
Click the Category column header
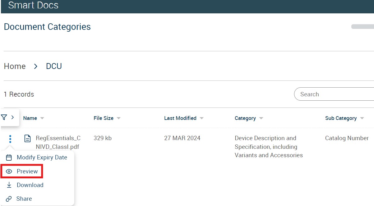[x=245, y=118]
